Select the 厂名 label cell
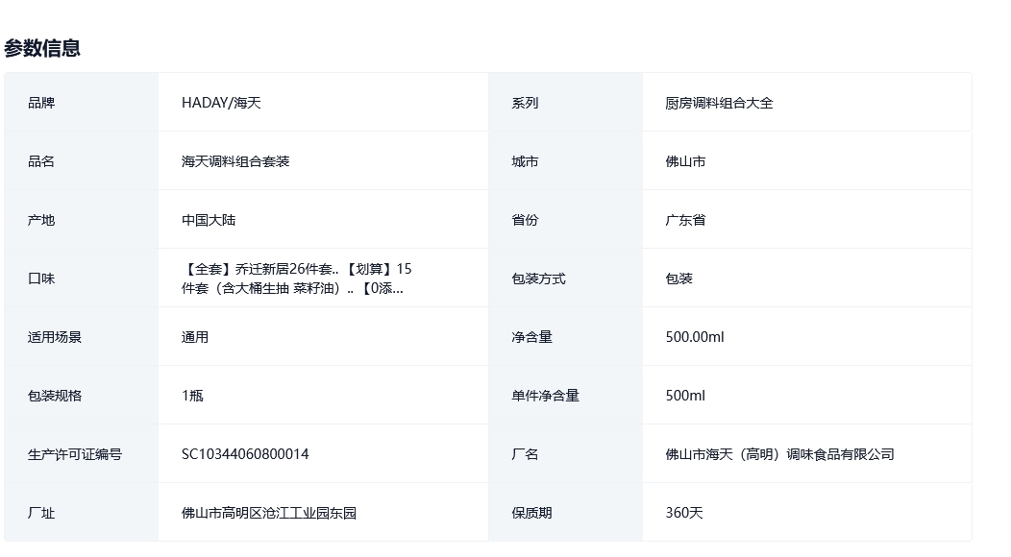This screenshot has width=1011, height=557. pos(565,454)
